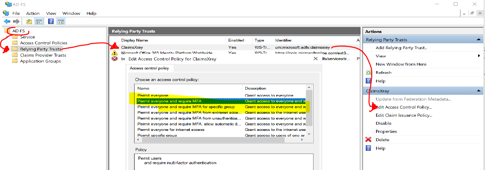The width and height of the screenshot is (485, 170).
Task: Open the Help menu in menu bar
Action: click(91, 13)
